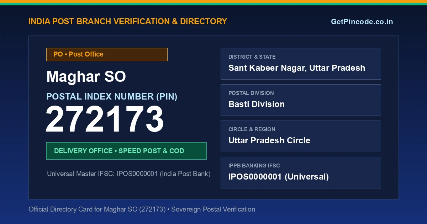Click the CIRCLE & REGION label
Viewport: 427px width, 224px height.
pos(252,129)
